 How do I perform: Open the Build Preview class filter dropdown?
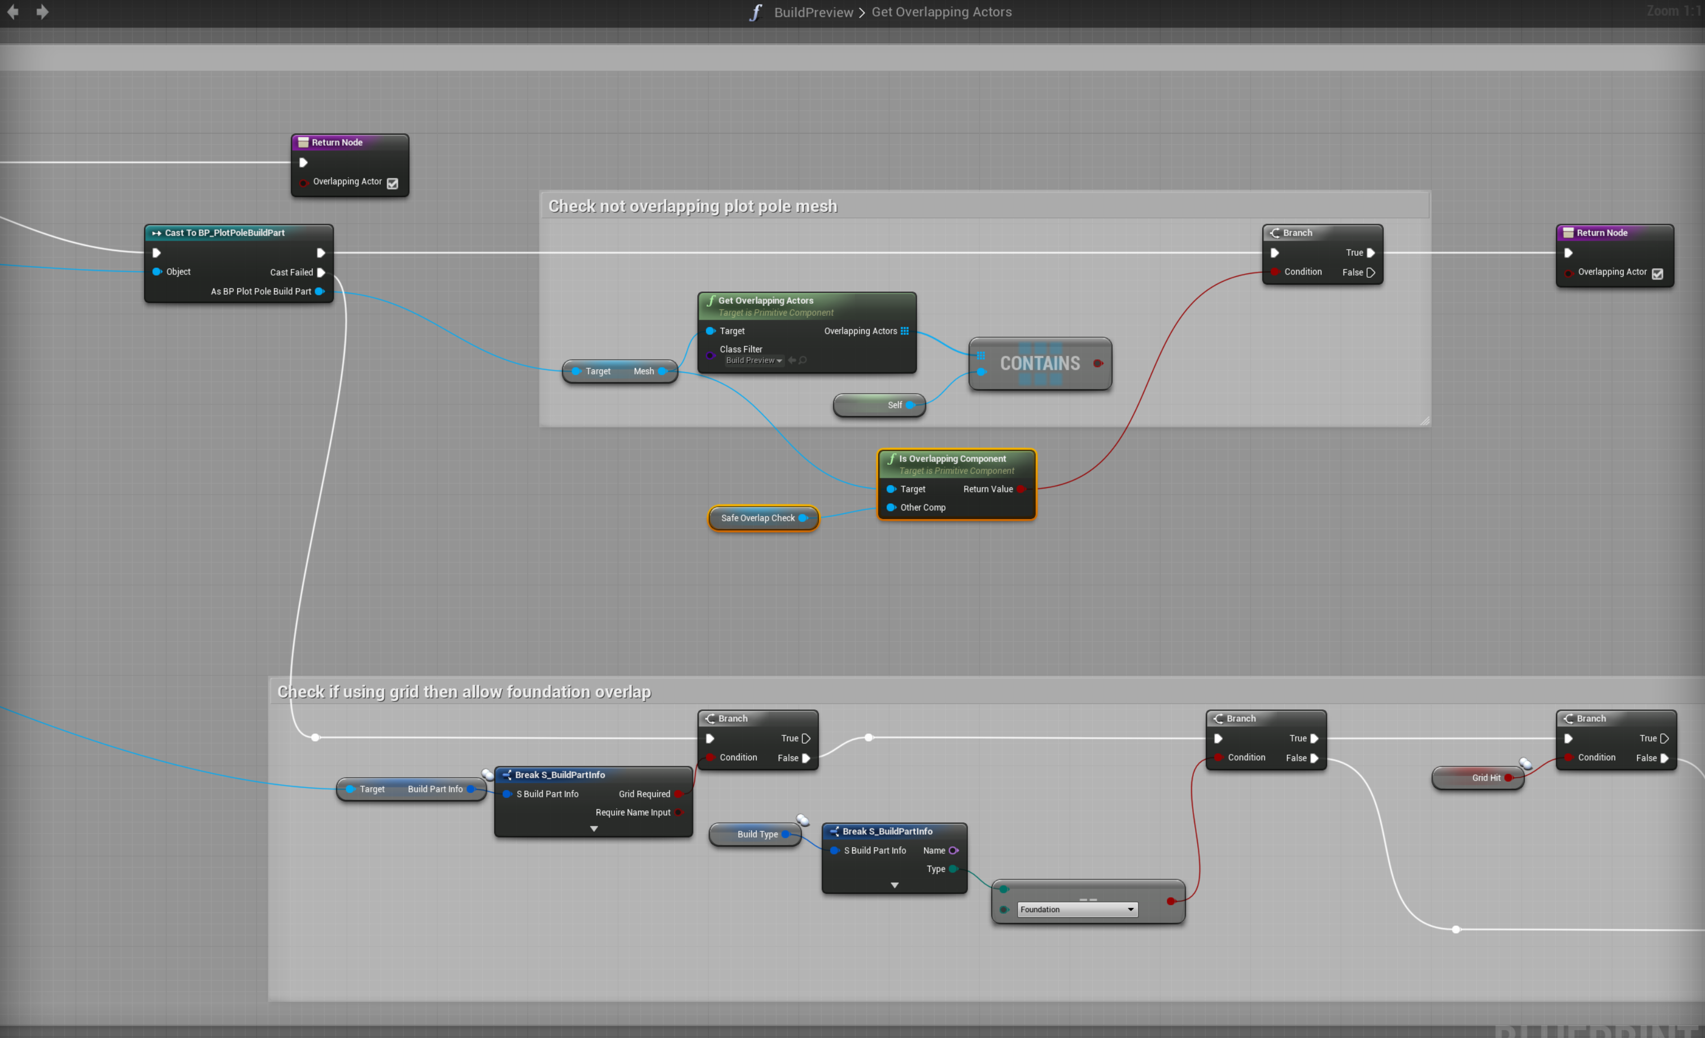(755, 360)
